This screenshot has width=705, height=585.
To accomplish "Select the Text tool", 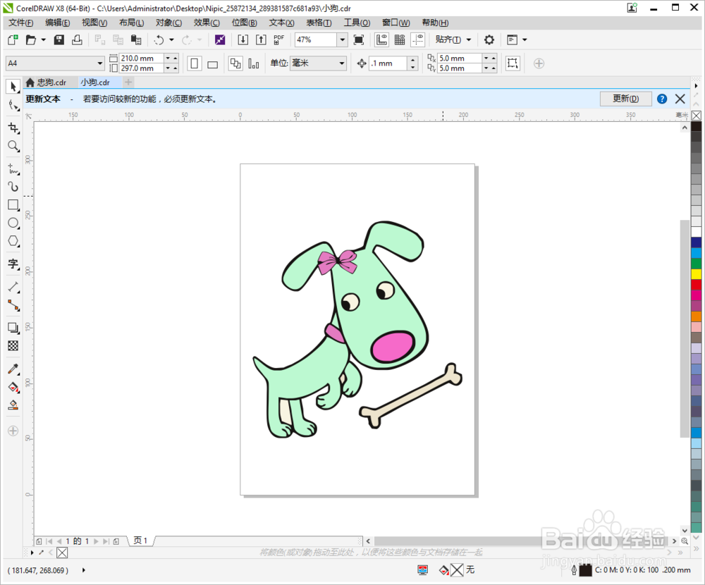I will [13, 264].
